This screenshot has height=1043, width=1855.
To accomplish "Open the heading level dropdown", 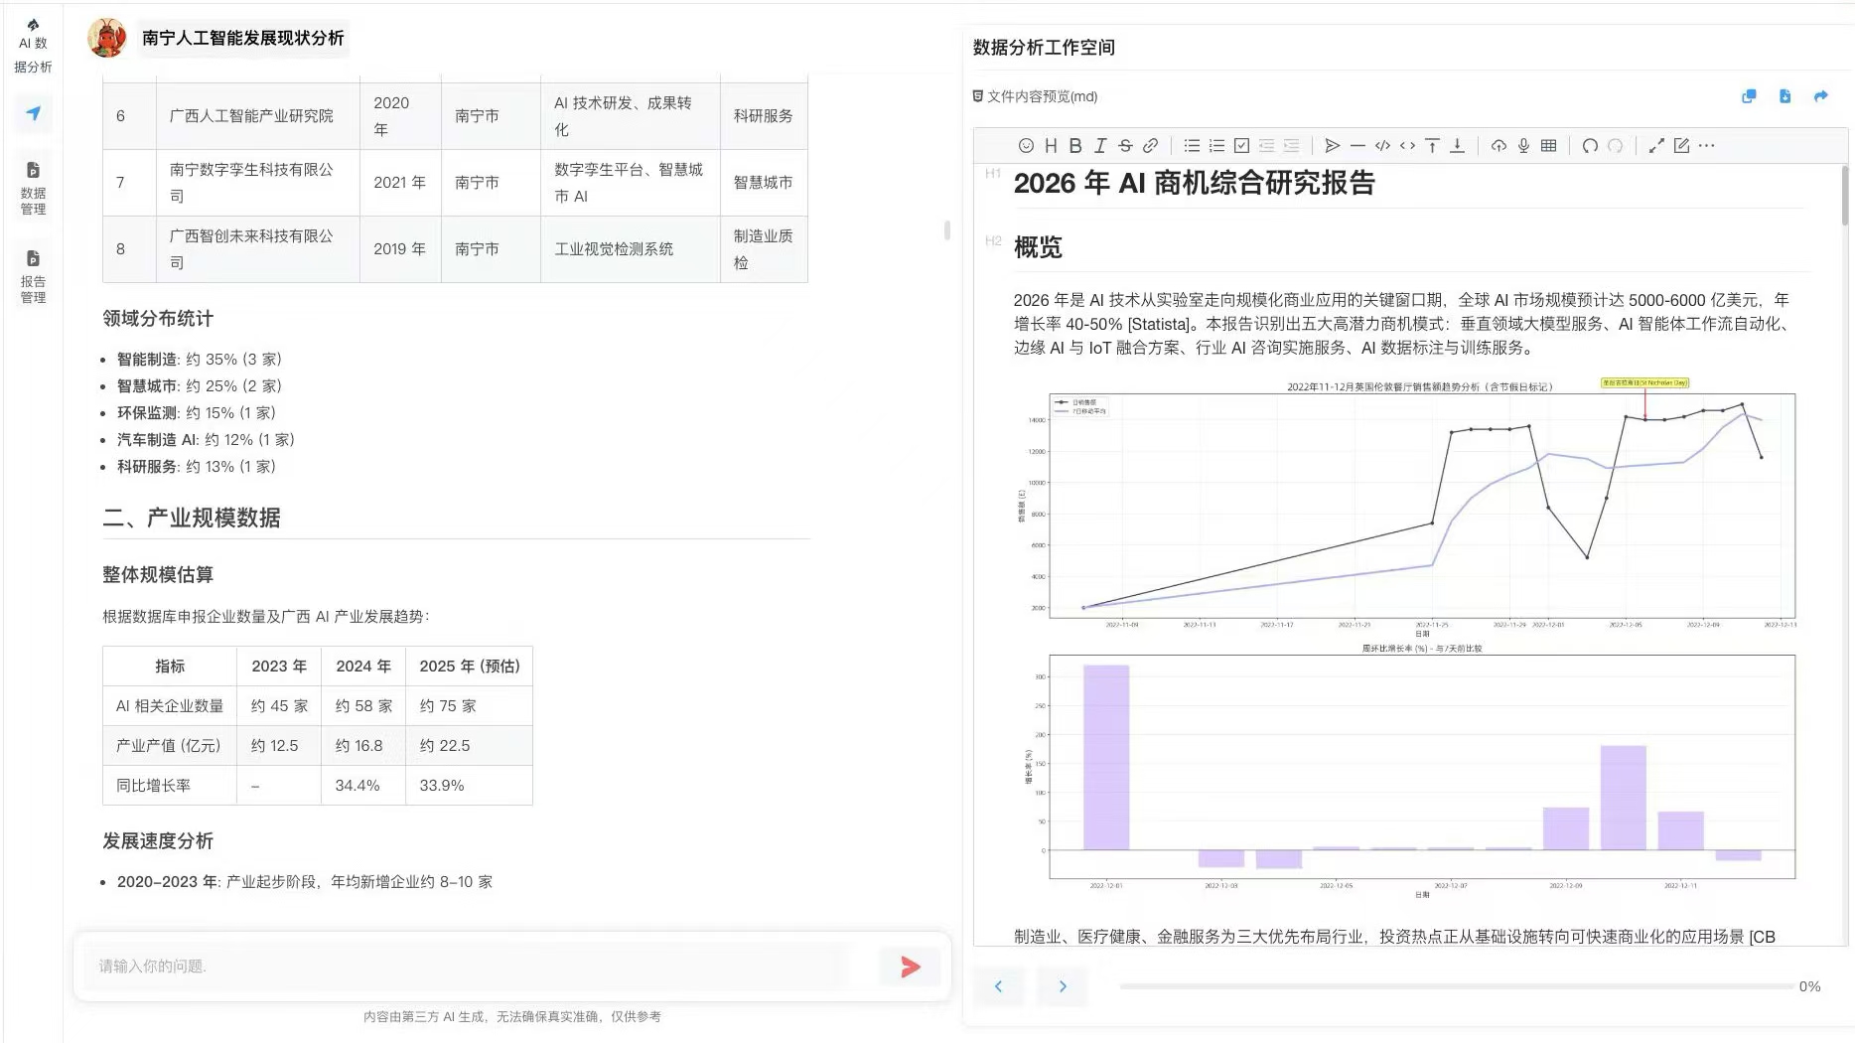I will (1051, 146).
